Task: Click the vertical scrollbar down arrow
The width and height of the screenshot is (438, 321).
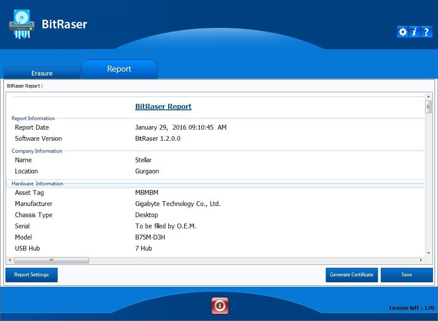Action: (428, 253)
